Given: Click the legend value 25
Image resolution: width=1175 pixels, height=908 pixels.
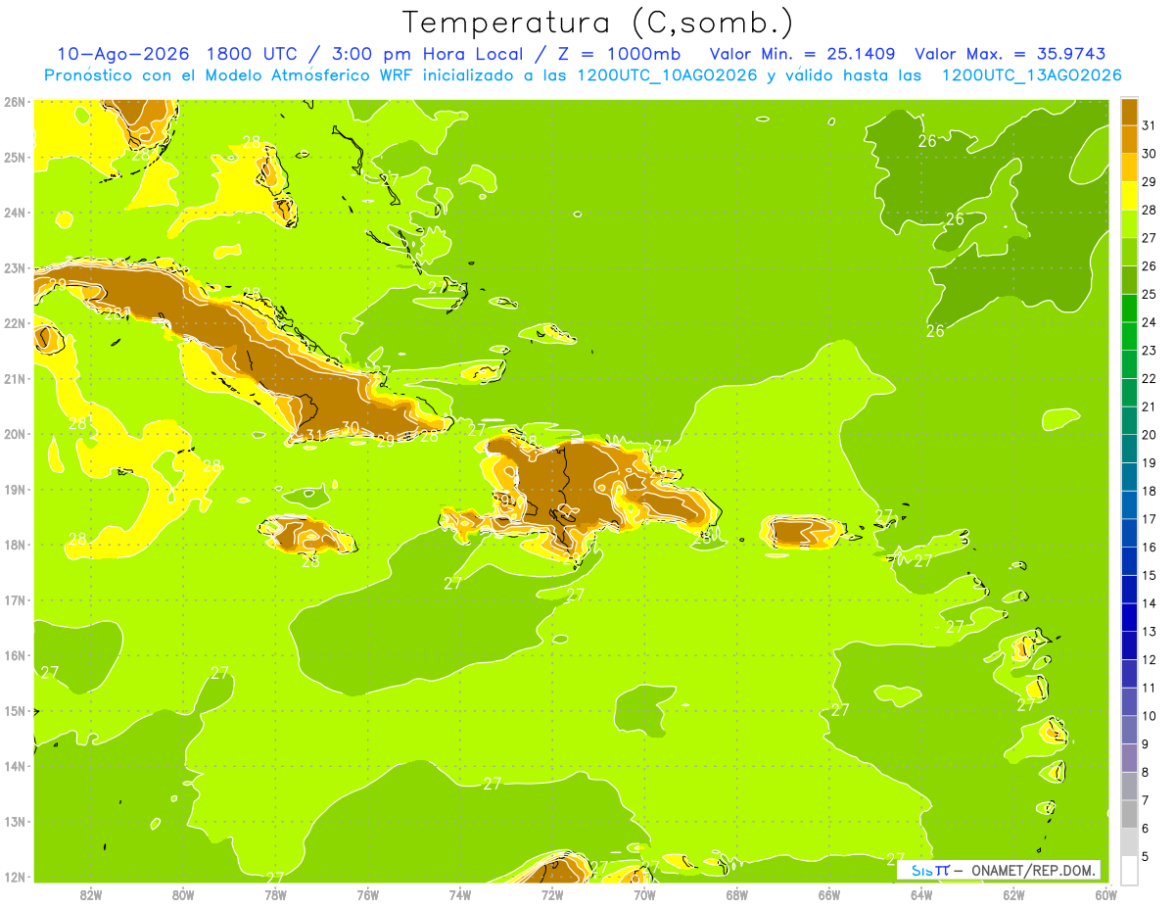Looking at the screenshot, I should [1149, 294].
